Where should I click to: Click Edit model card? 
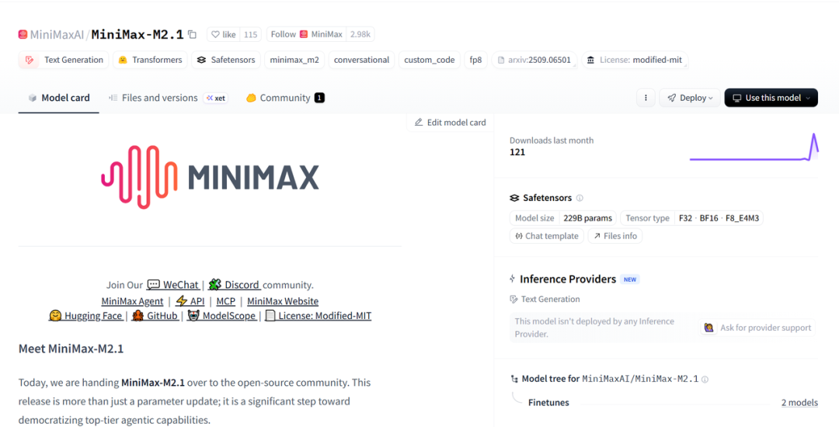point(450,123)
